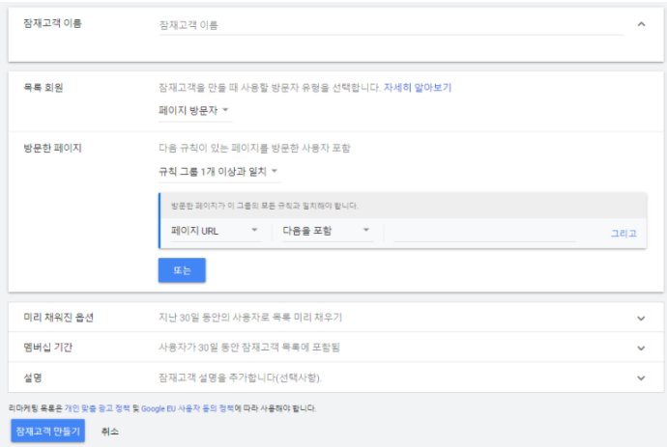This screenshot has width=667, height=447.
Task: Click the 방문한 페이지 label
Action: 52,148
